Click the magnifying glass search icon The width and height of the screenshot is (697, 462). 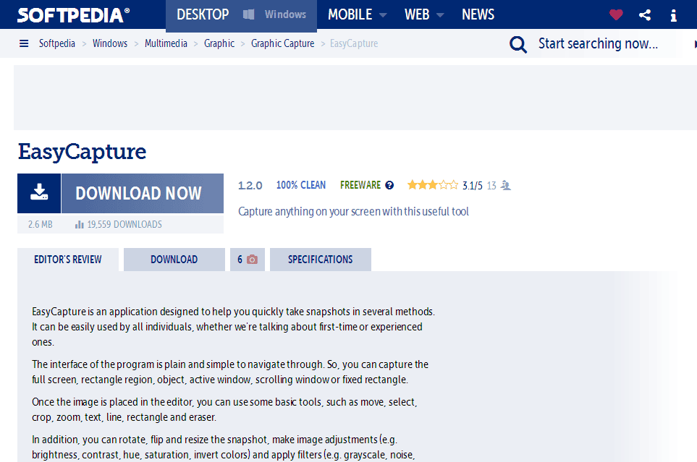pyautogui.click(x=518, y=44)
